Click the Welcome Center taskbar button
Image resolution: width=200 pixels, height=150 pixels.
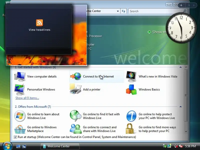click(x=60, y=146)
